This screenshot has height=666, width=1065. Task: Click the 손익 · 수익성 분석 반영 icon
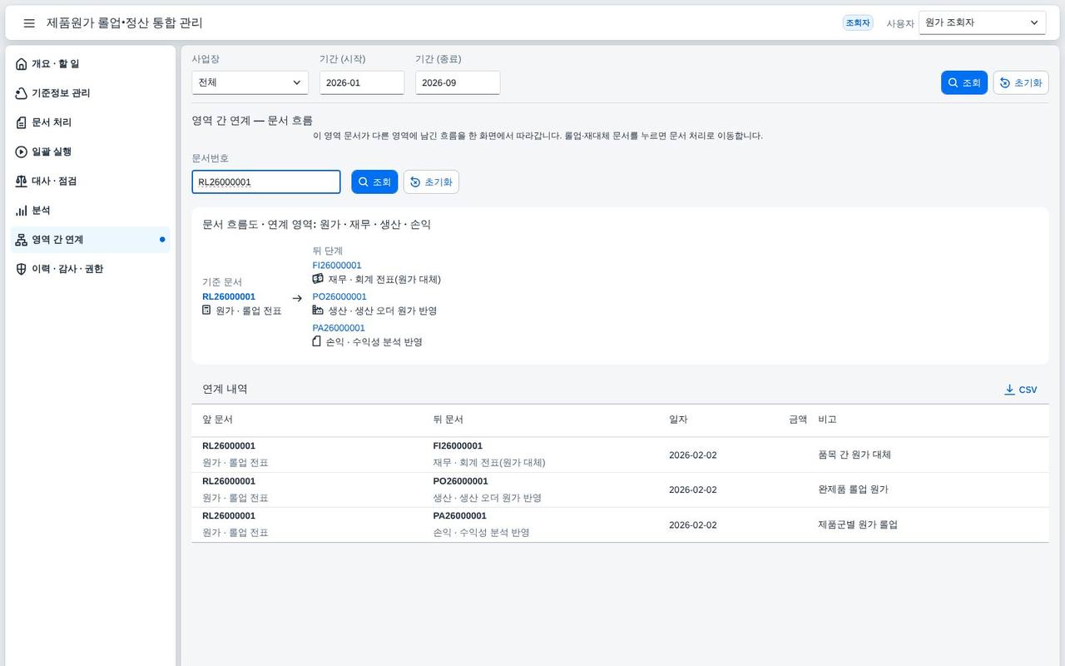(x=316, y=341)
